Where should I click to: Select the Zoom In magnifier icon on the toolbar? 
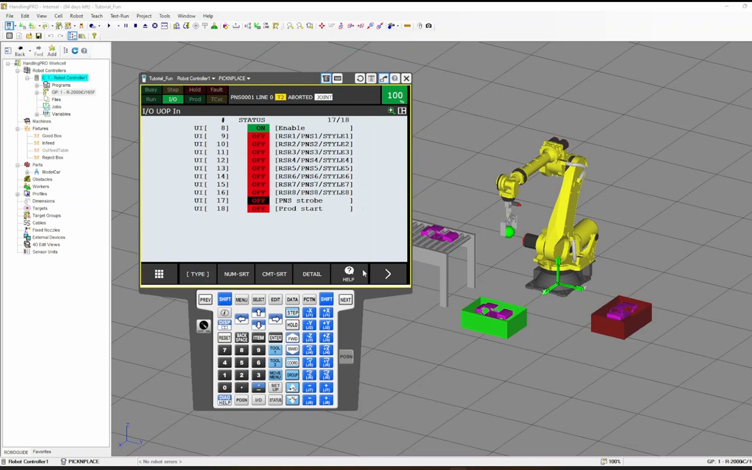coord(290,26)
